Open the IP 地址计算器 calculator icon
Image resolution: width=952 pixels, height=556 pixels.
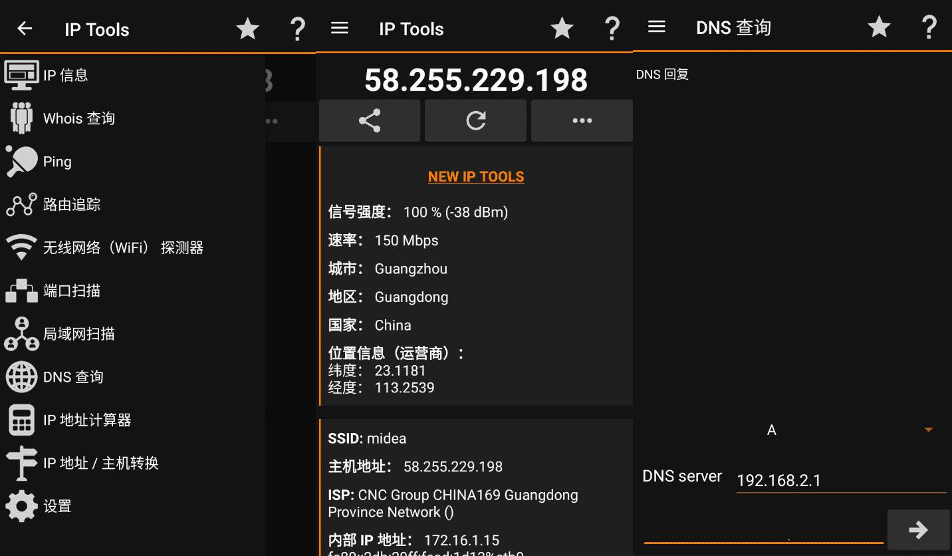tap(21, 420)
